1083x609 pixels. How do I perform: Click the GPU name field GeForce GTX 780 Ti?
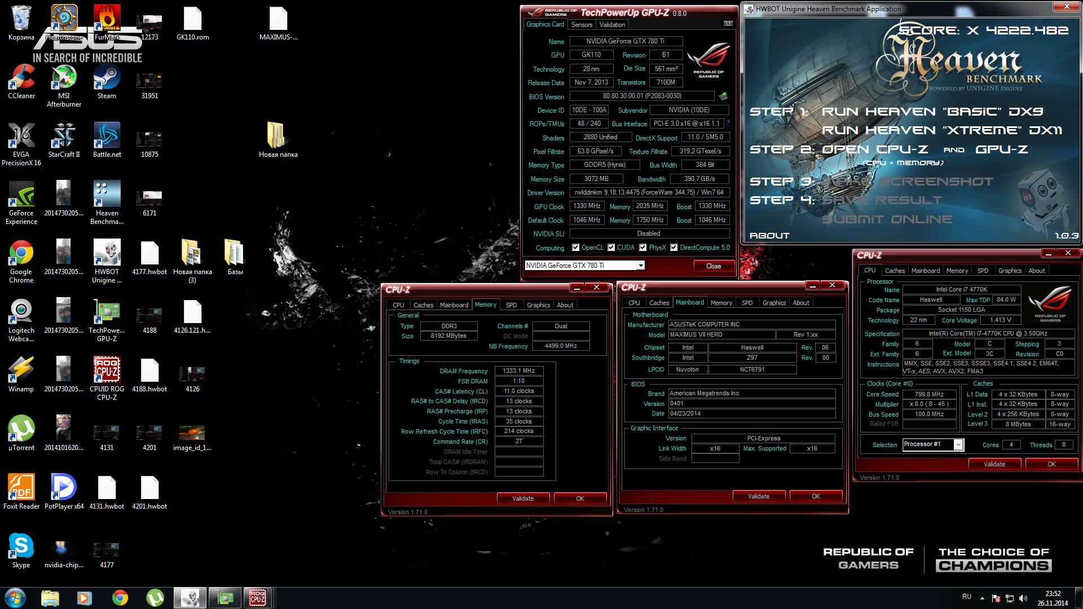pyautogui.click(x=626, y=41)
